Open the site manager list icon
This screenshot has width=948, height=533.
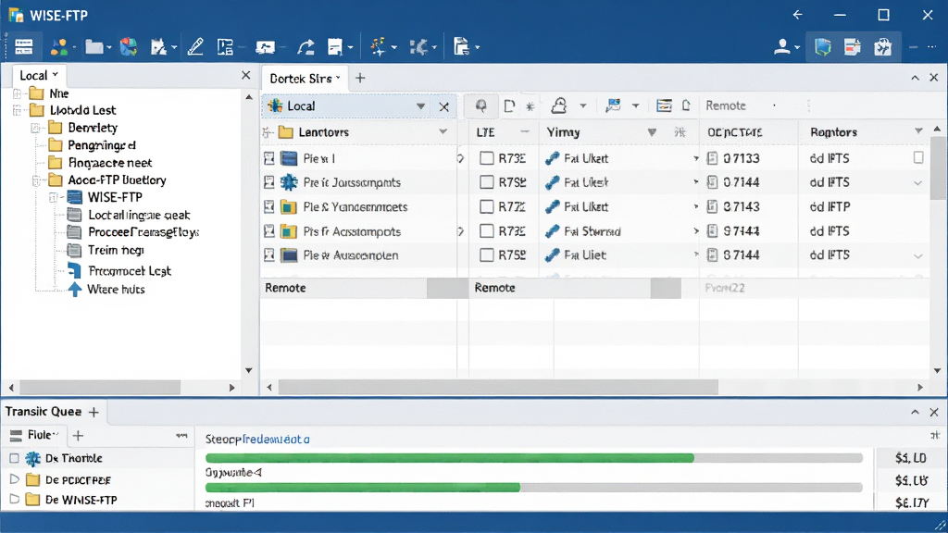(x=23, y=46)
